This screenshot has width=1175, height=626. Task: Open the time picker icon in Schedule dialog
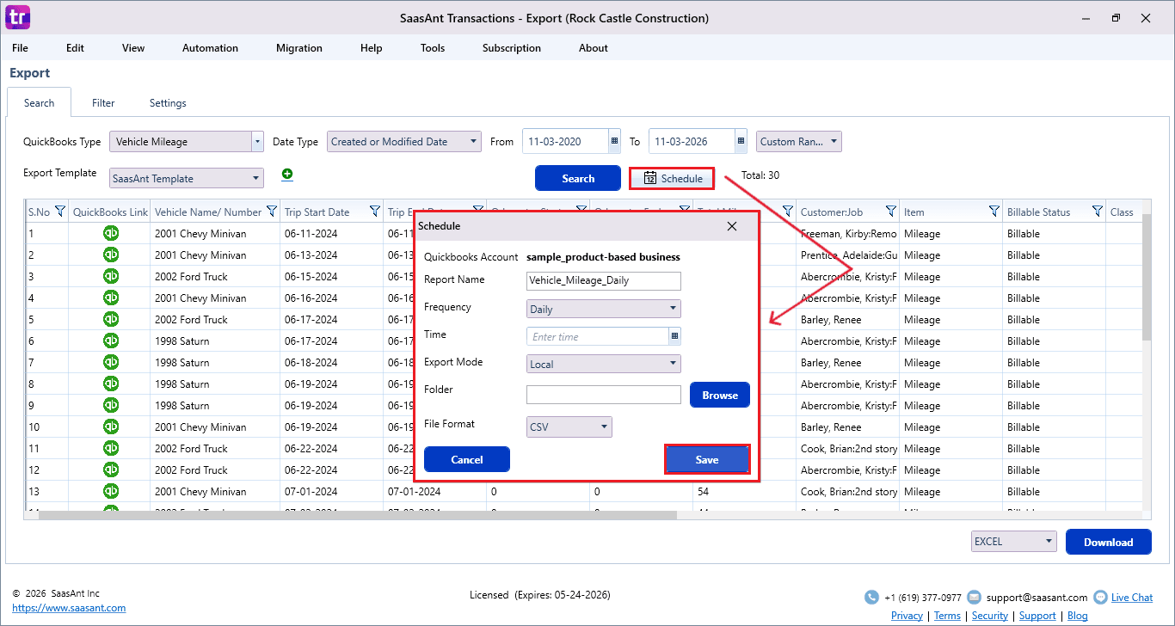(674, 336)
